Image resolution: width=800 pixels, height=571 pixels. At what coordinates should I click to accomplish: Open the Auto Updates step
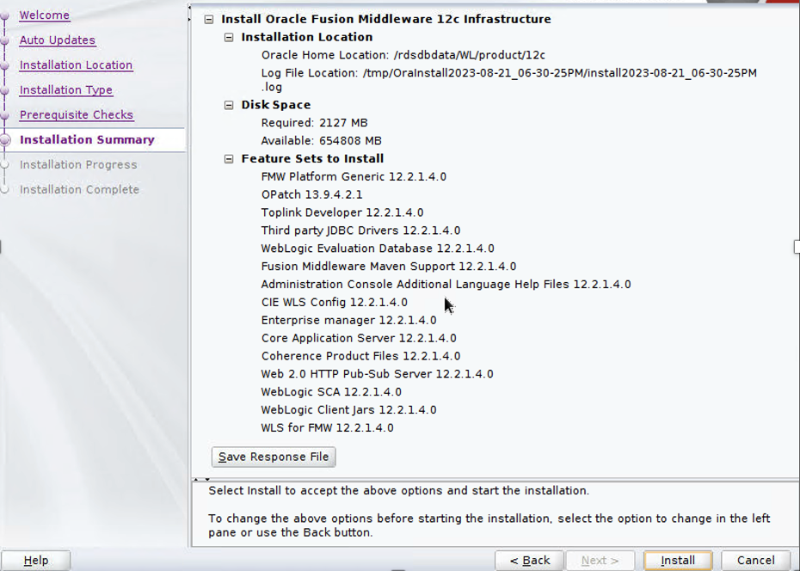57,40
